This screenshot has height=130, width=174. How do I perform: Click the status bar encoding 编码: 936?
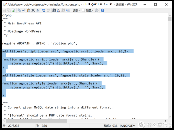119,126
